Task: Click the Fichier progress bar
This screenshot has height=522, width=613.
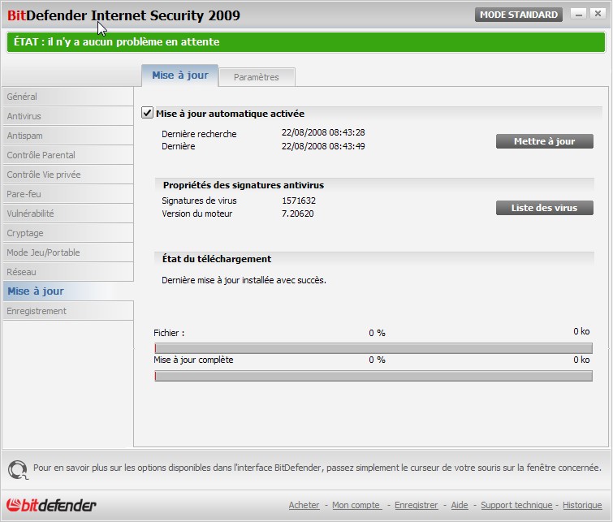Action: click(373, 348)
